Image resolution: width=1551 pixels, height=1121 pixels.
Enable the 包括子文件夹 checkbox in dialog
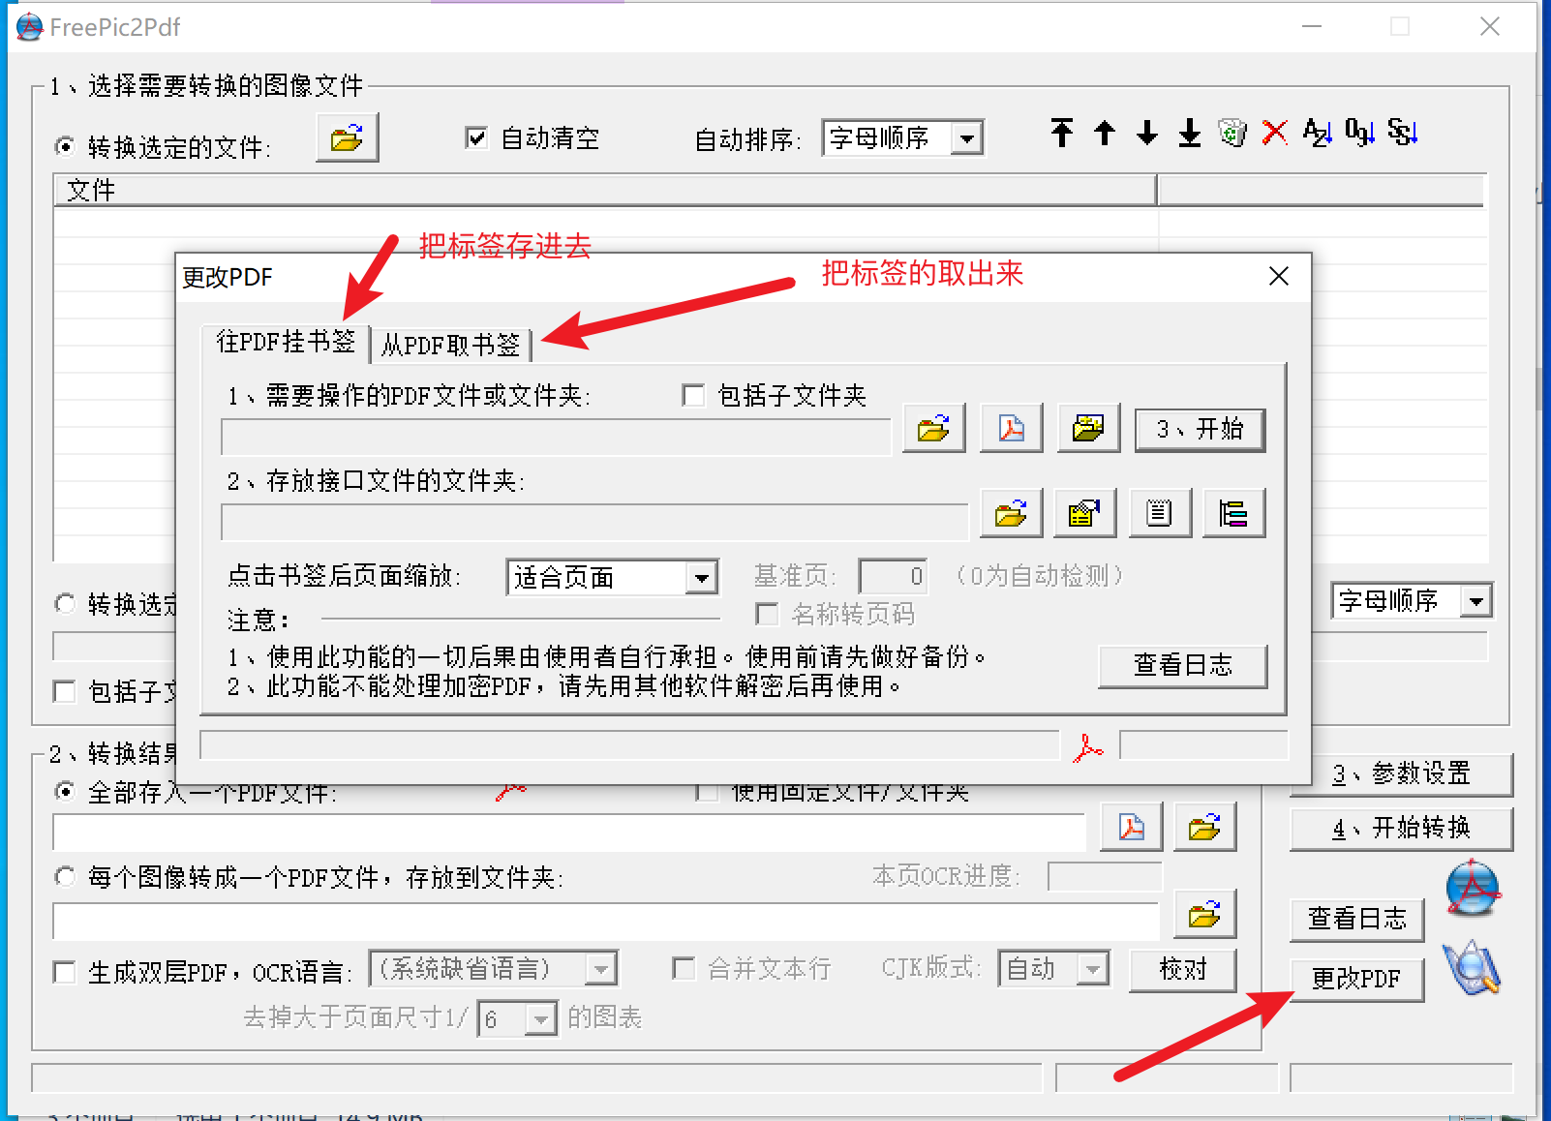693,395
